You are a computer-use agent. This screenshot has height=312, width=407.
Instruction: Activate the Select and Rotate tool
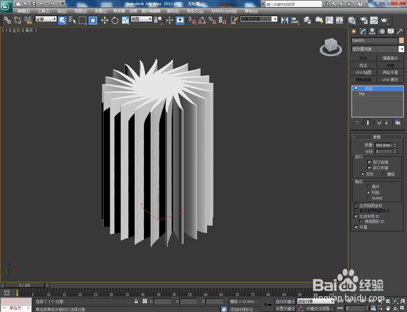pos(115,20)
